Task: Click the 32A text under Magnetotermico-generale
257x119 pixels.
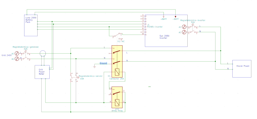Action: (x=25, y=49)
